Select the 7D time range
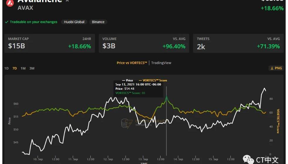The image size is (288, 164). point(15,68)
